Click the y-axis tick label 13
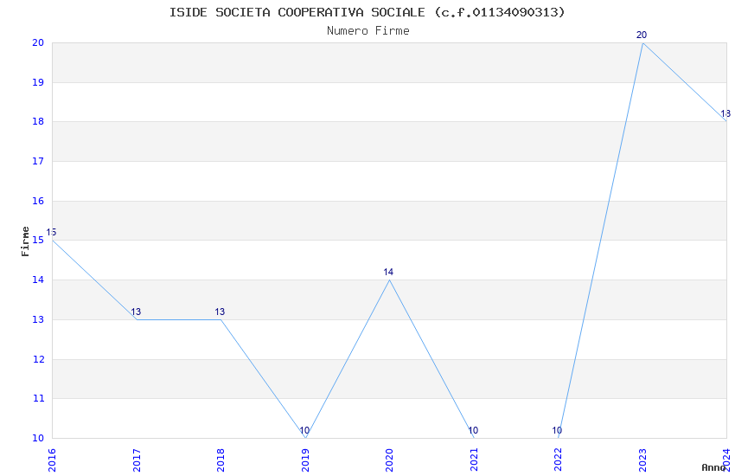 coord(38,319)
